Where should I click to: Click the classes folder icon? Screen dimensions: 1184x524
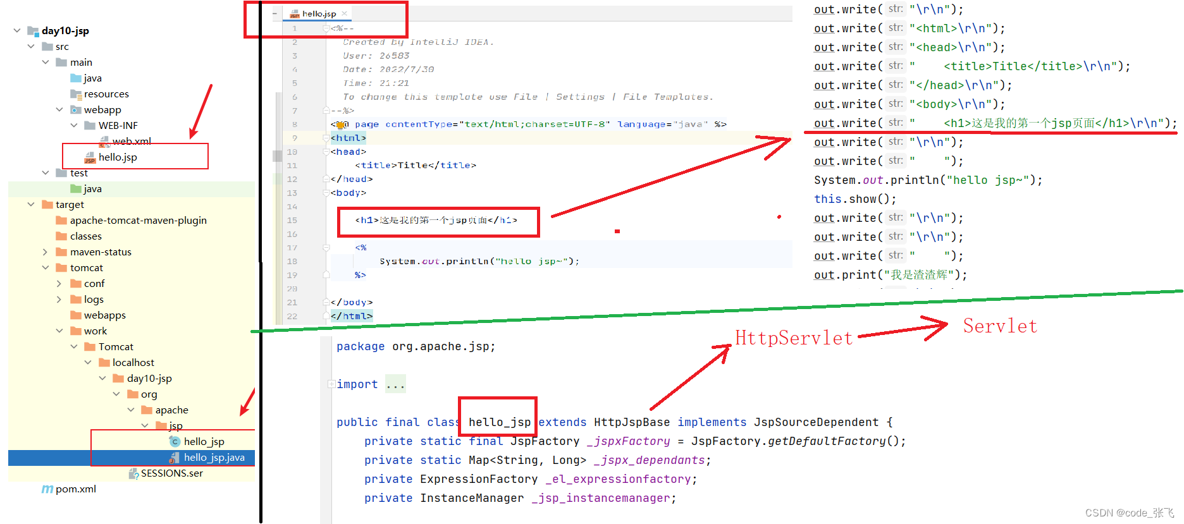point(61,236)
